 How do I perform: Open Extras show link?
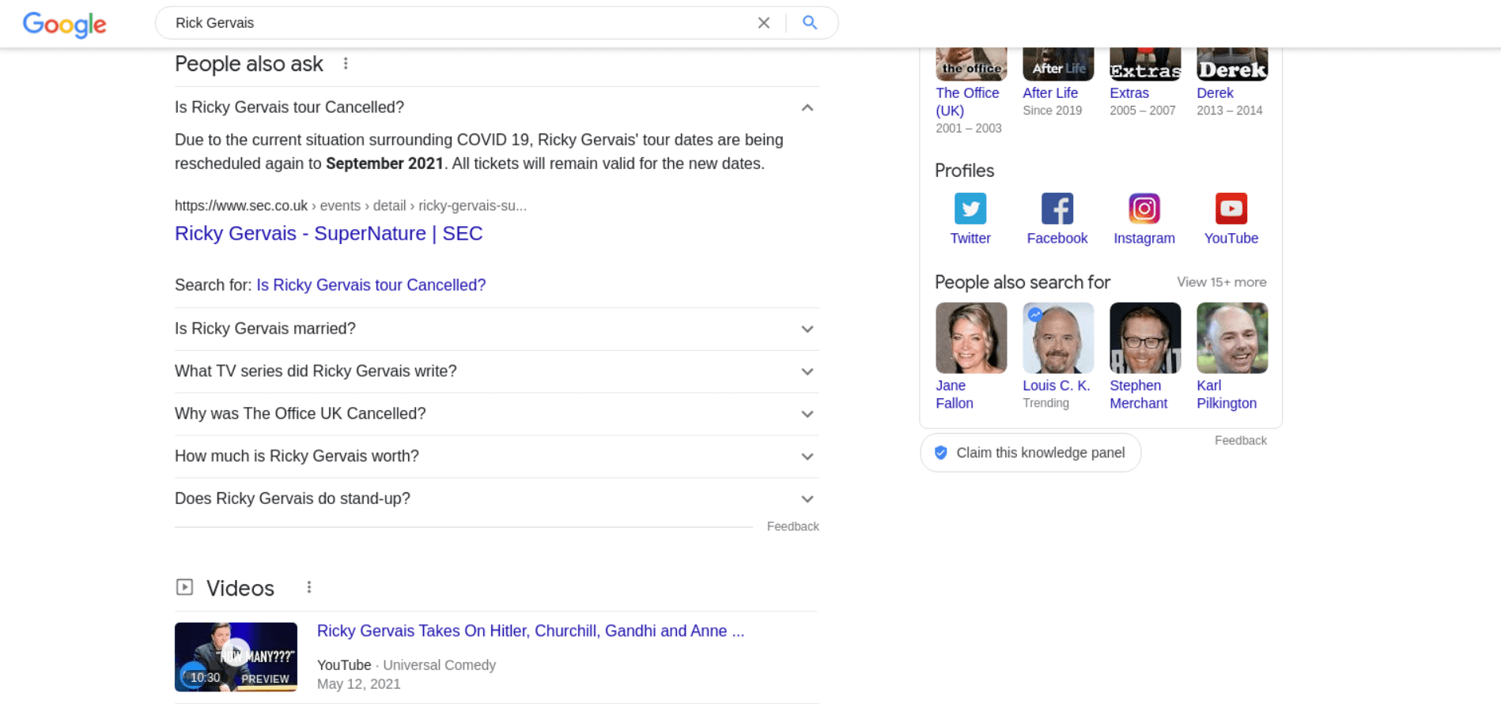1129,93
